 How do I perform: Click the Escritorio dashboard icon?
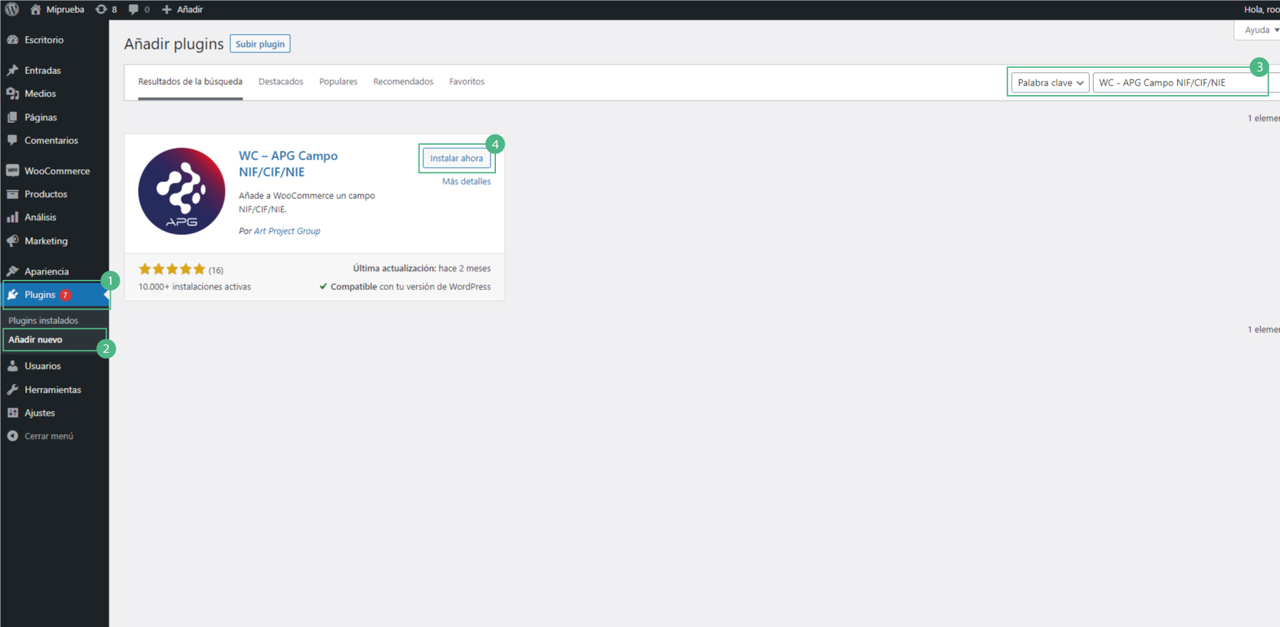tap(13, 40)
